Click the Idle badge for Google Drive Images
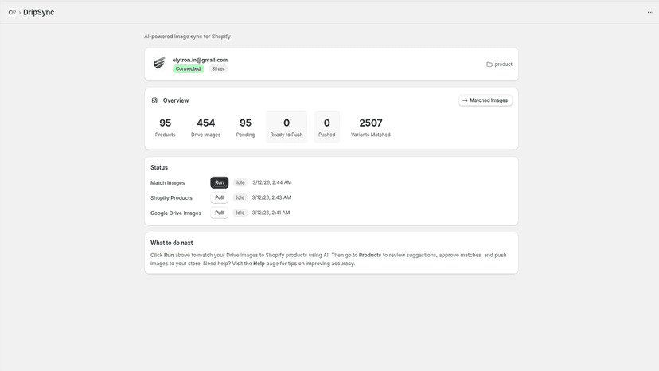 tap(240, 213)
